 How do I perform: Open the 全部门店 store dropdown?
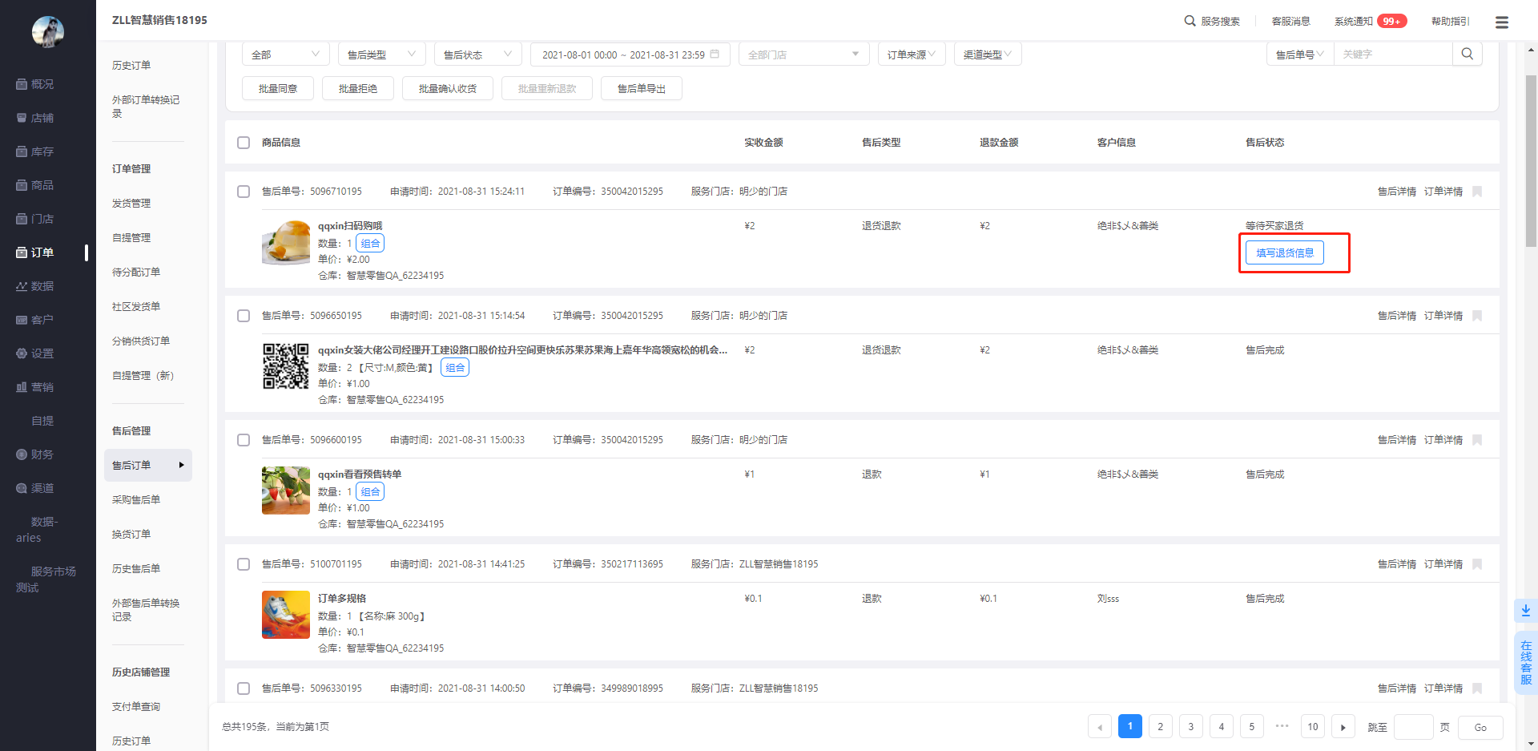[x=804, y=55]
